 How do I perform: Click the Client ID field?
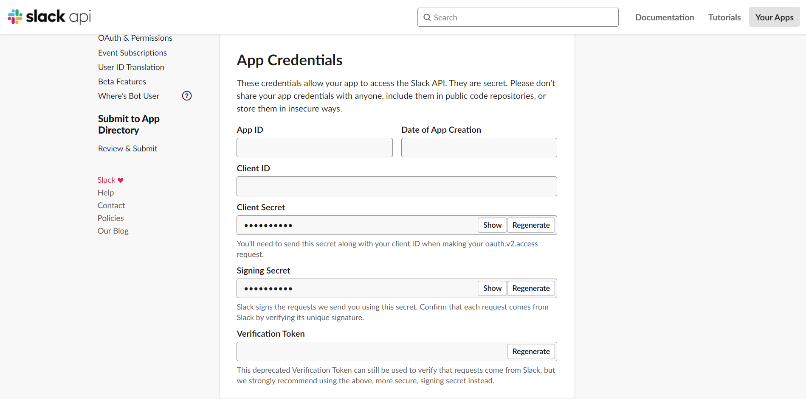point(397,187)
